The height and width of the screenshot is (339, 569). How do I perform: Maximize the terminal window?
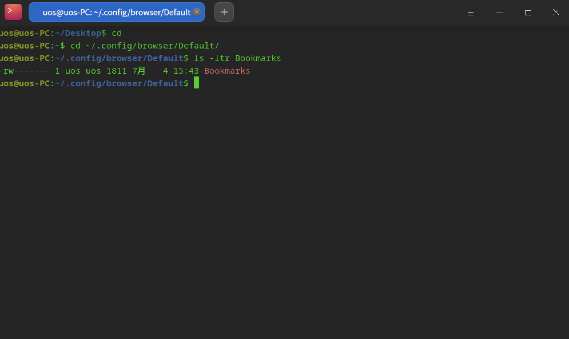[528, 13]
